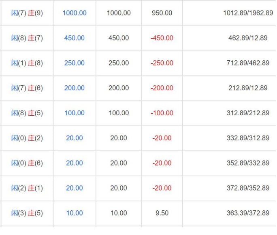Select the 闲(0) 庄(2) result cell
This screenshot has width=277, height=235.
click(27, 138)
